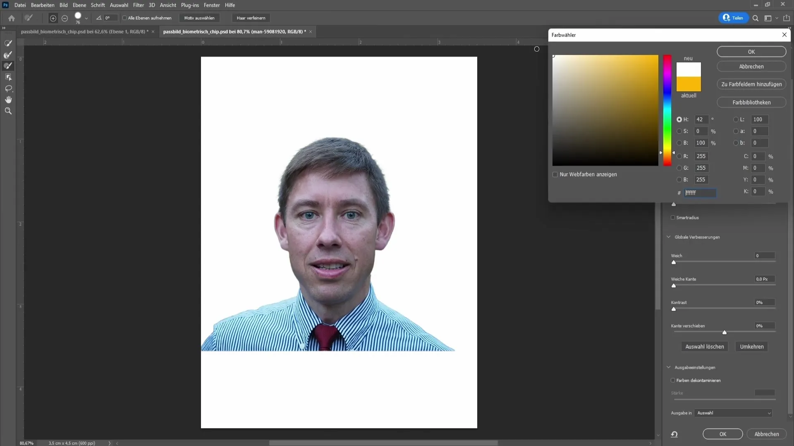Click Haar verfeinern button
The image size is (794, 446).
point(251,18)
